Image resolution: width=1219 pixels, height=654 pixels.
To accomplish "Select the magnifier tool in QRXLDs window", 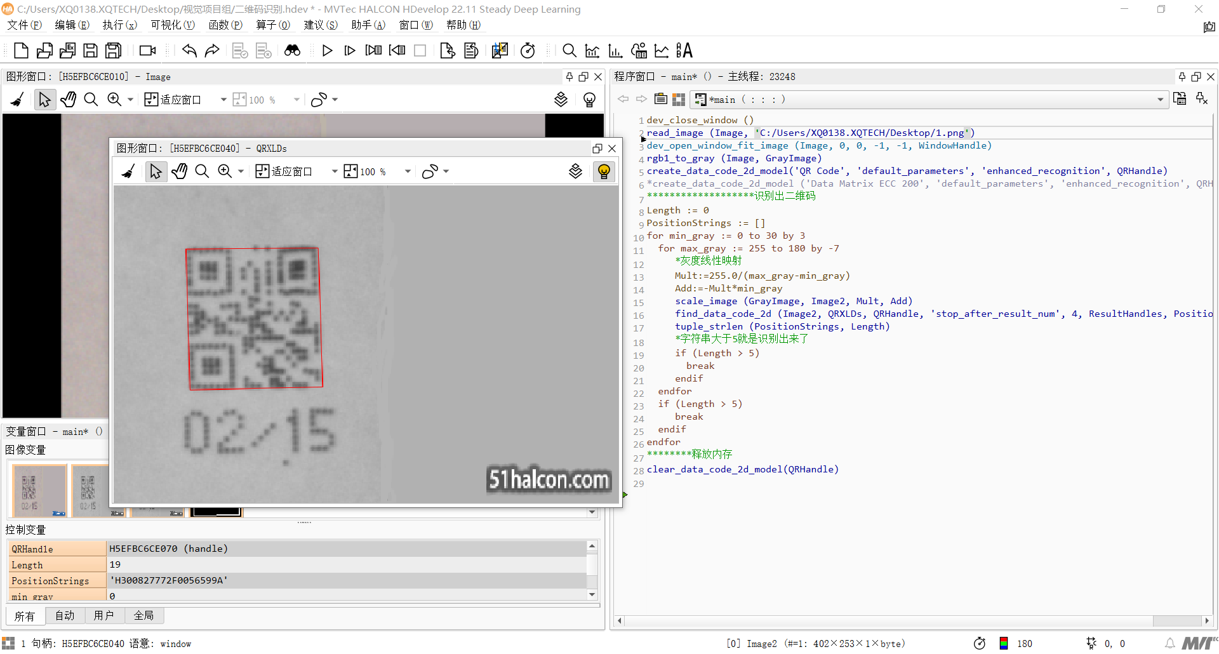I will (x=202, y=171).
